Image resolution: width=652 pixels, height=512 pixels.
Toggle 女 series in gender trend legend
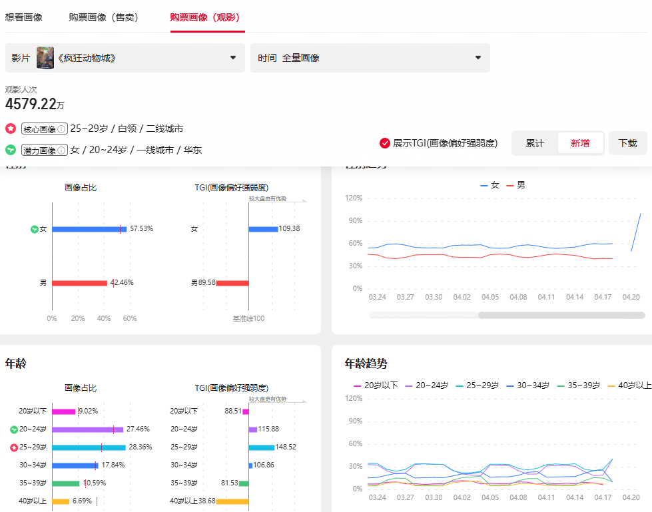pos(489,185)
